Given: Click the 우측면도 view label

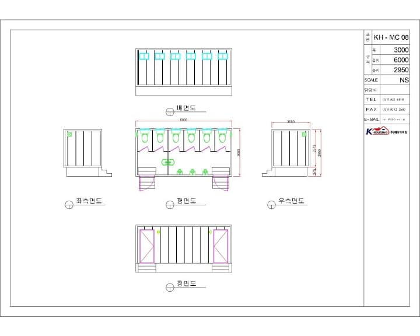Looking at the screenshot, I should 292,201.
